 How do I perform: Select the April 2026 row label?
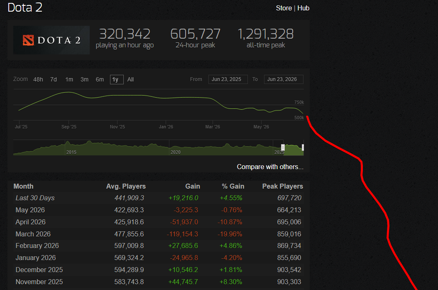30,222
